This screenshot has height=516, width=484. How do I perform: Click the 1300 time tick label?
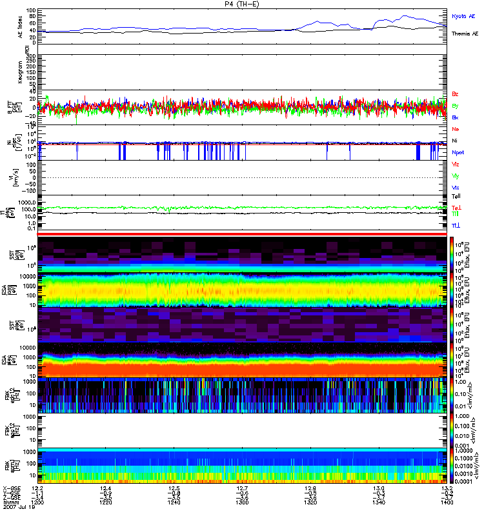tap(242, 502)
